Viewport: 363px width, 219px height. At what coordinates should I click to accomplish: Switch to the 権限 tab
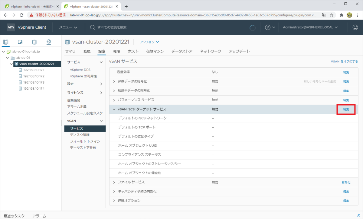[x=116, y=51]
